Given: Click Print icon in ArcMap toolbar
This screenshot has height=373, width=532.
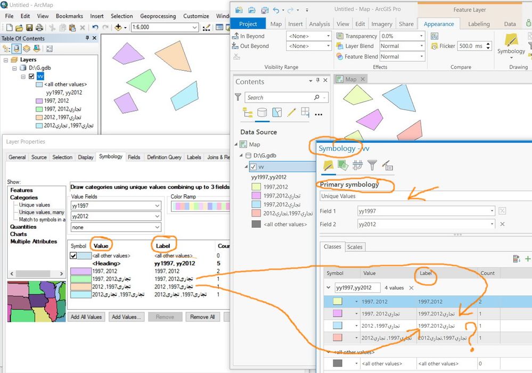Looking at the screenshot, I should (39, 28).
